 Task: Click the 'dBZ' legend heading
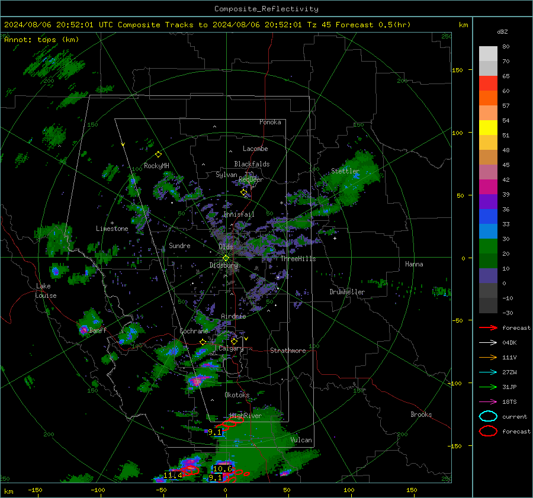pyautogui.click(x=502, y=32)
